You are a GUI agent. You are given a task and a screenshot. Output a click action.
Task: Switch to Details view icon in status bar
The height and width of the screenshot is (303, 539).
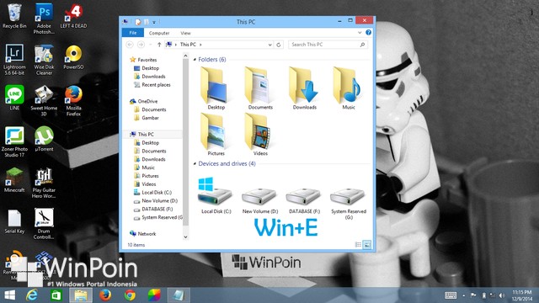pyautogui.click(x=358, y=245)
